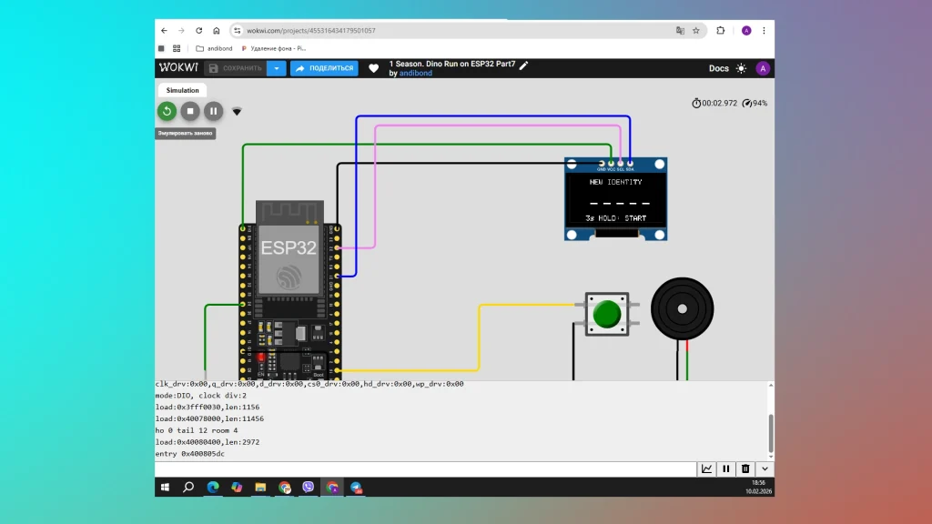The width and height of the screenshot is (932, 524).
Task: Open browser extensions puzzle icon
Action: 721,30
